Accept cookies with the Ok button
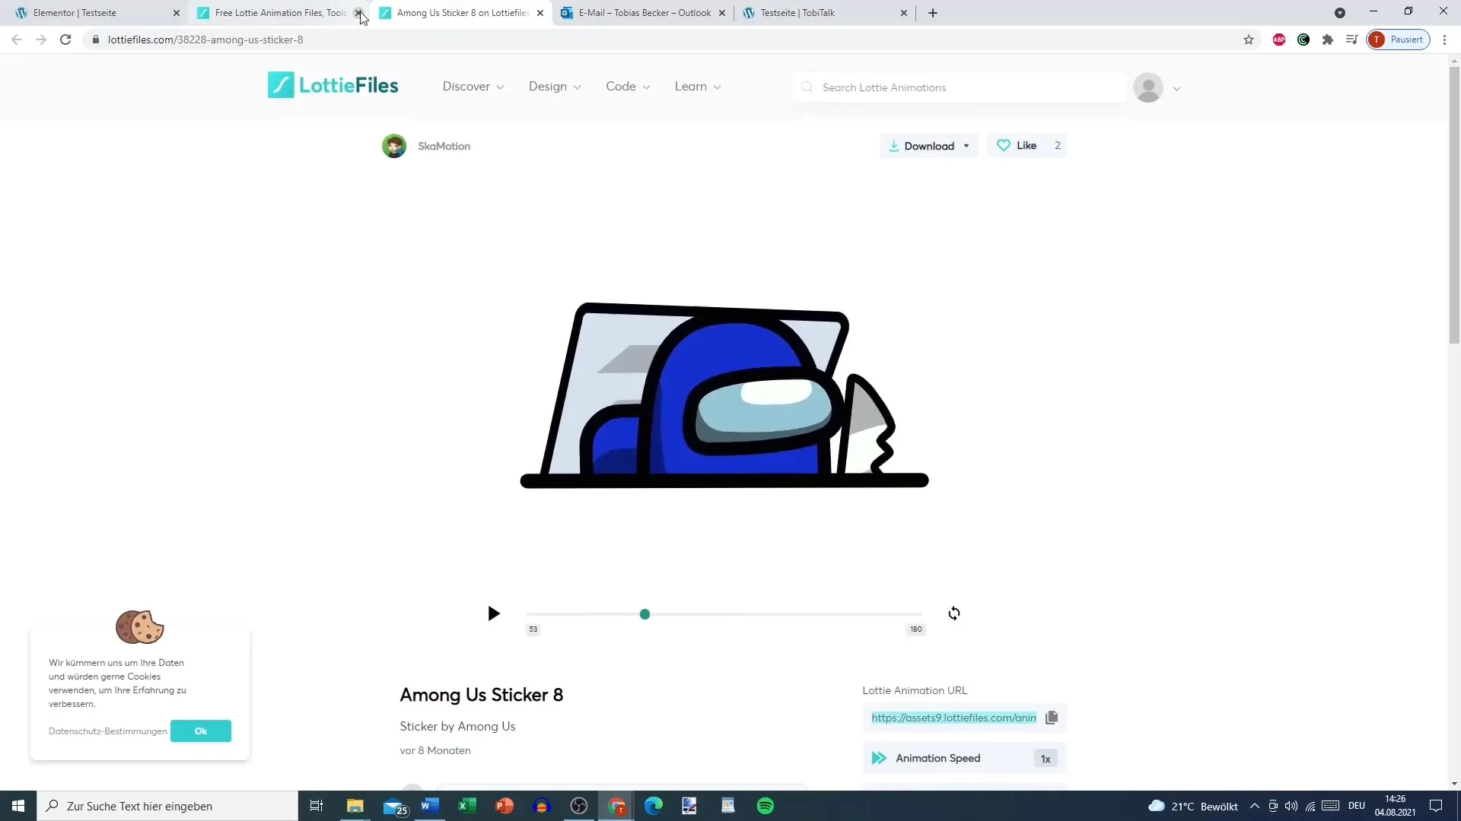This screenshot has width=1461, height=821. [201, 731]
